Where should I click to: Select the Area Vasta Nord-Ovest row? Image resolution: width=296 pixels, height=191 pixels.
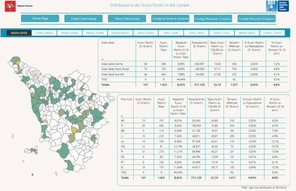[194, 69]
